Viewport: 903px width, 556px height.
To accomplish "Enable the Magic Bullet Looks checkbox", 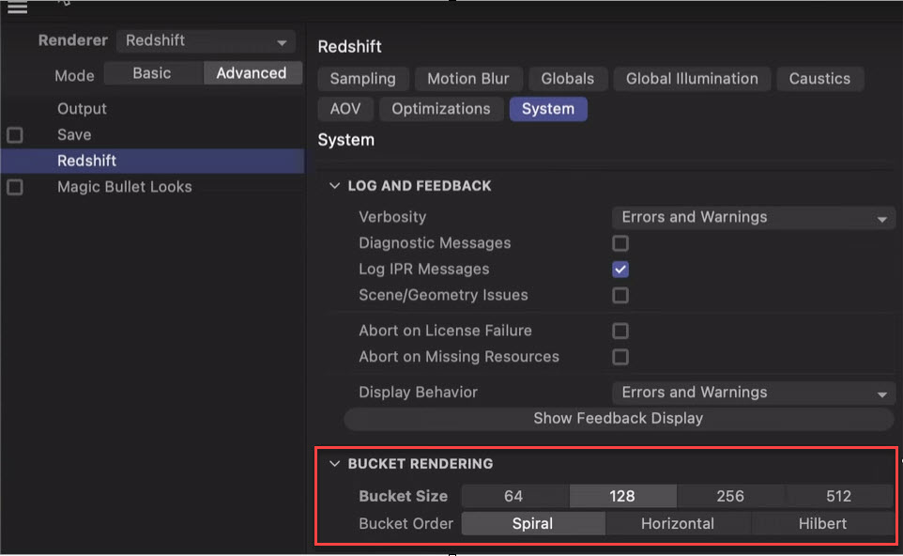I will pyautogui.click(x=15, y=187).
